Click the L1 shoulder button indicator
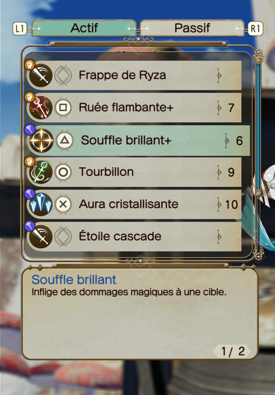The width and height of the screenshot is (275, 395). (20, 29)
